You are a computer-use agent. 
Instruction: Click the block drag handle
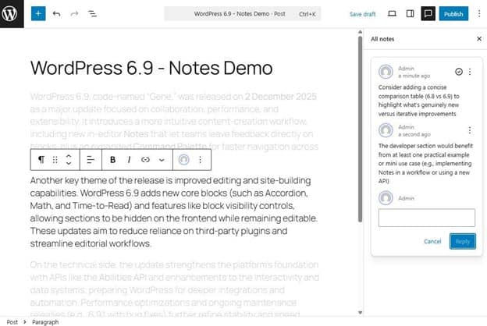point(55,160)
